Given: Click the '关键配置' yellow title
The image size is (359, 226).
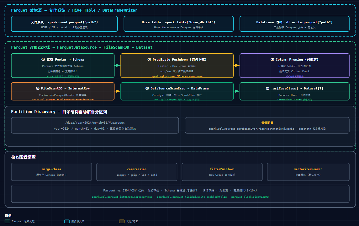Looking at the screenshot, I should click(x=267, y=123).
